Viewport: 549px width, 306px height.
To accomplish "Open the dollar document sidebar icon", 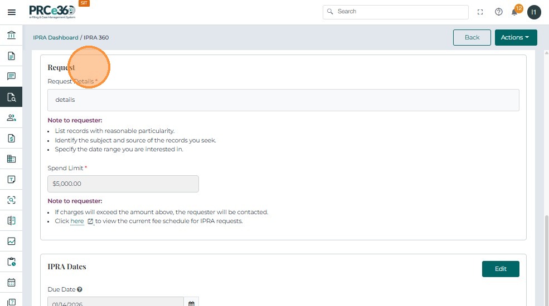I will point(11,138).
